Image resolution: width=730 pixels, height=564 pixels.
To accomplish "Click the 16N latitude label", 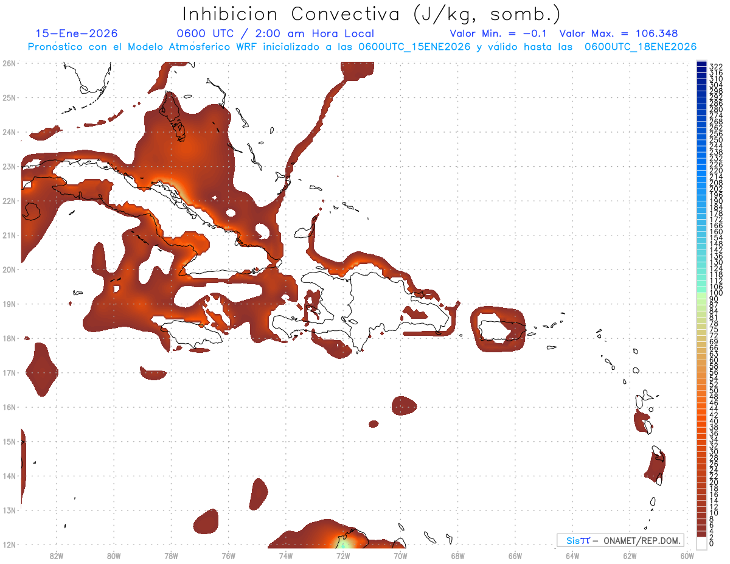I will (x=9, y=407).
